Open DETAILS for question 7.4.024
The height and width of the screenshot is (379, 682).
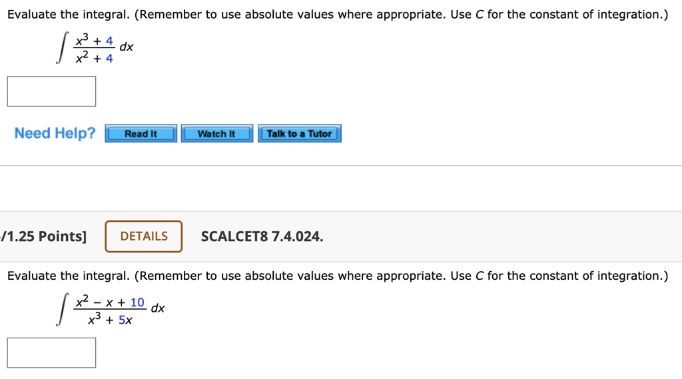[x=144, y=236]
